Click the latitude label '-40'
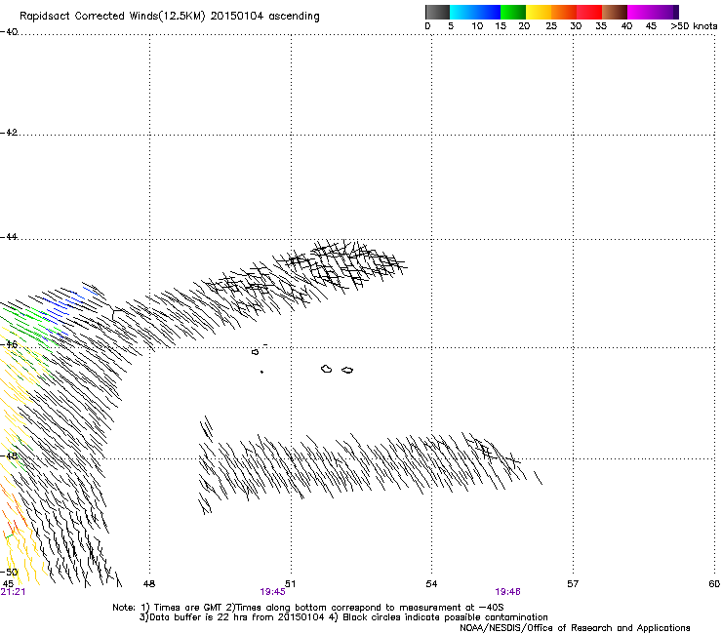The height and width of the screenshot is (634, 722). 9,32
